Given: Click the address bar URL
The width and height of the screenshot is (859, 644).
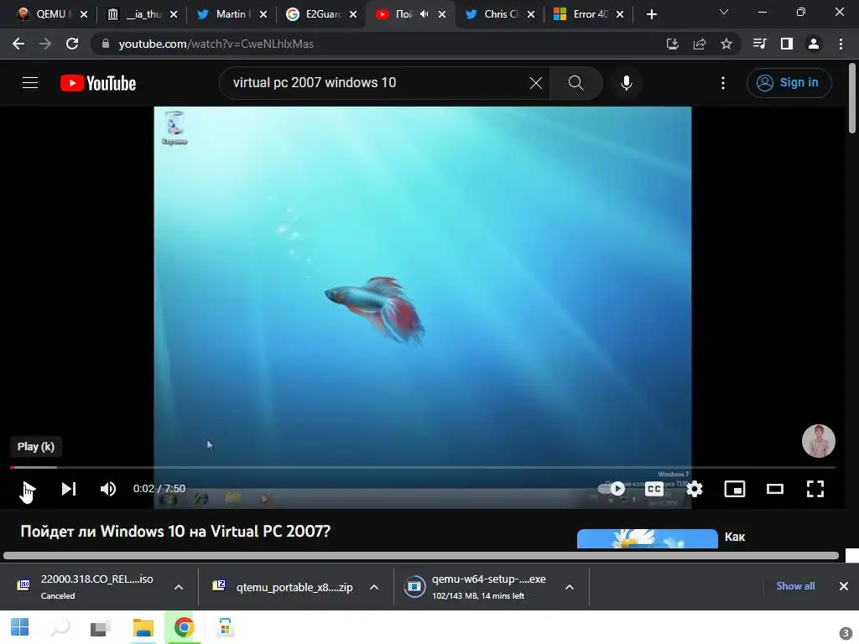Looking at the screenshot, I should 216,44.
